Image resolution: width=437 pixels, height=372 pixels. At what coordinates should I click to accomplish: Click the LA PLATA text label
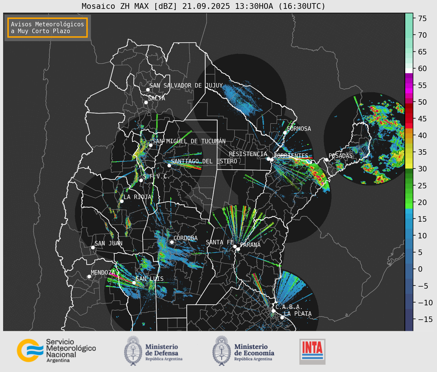(298, 314)
